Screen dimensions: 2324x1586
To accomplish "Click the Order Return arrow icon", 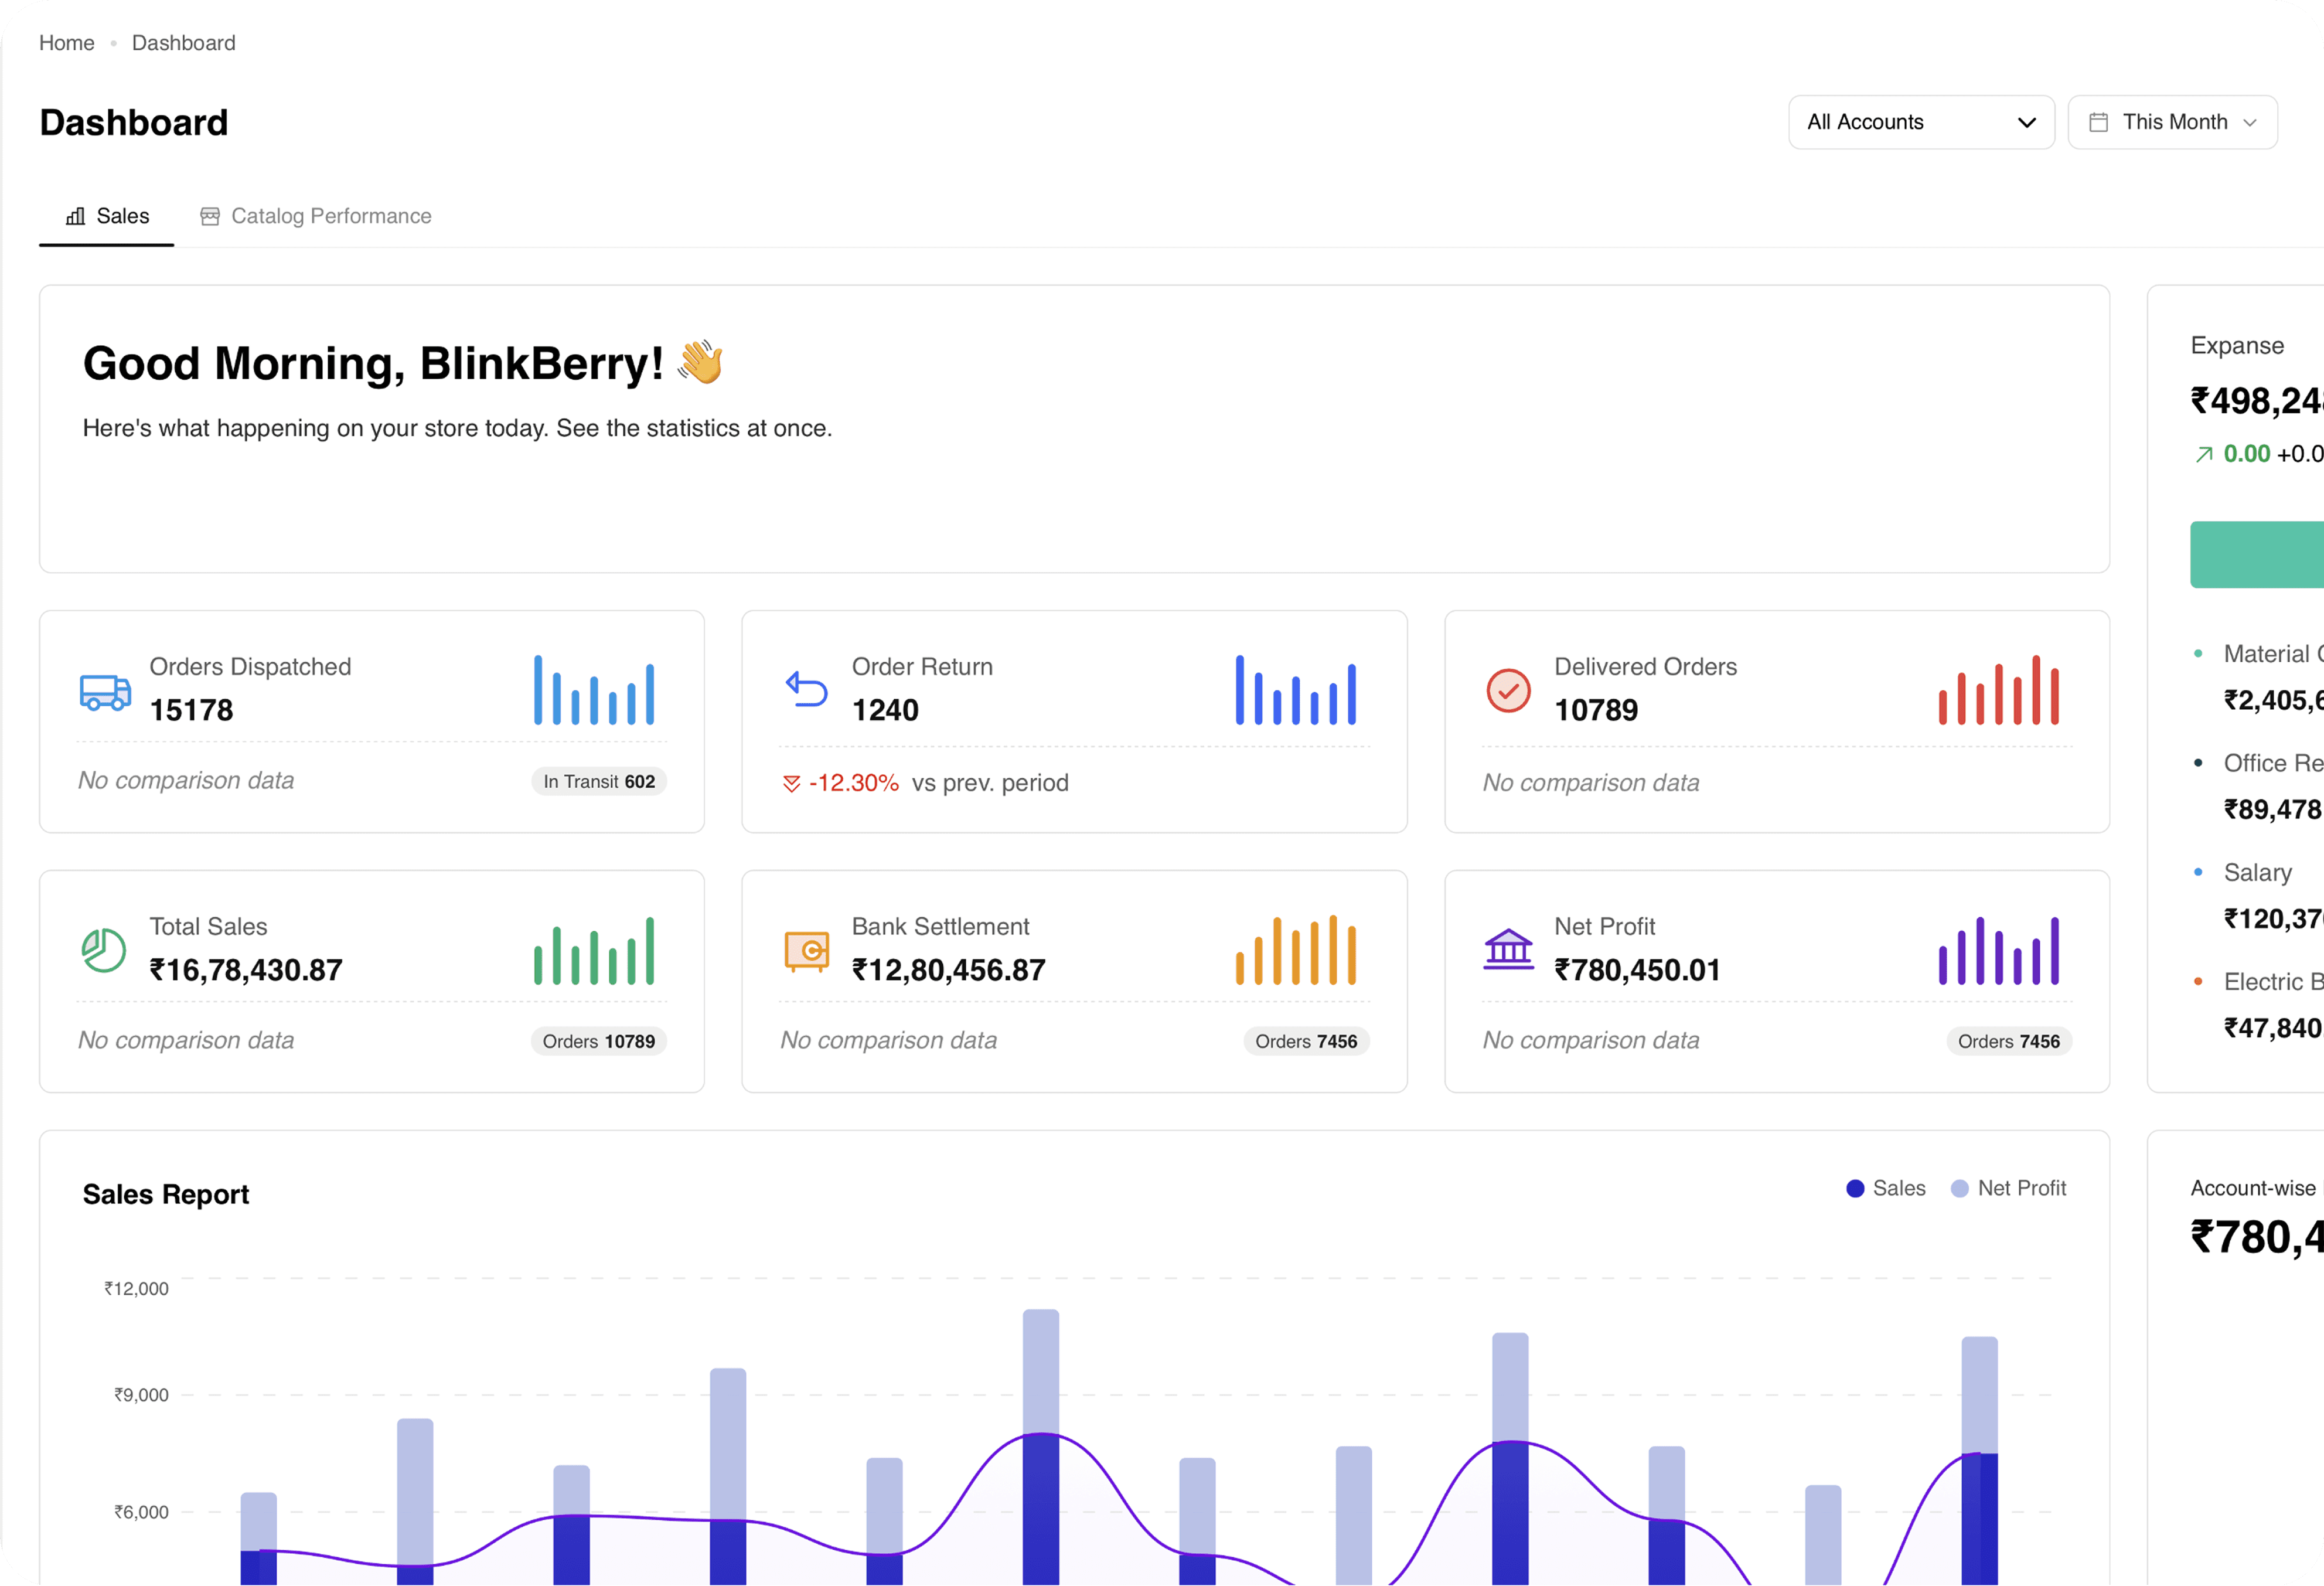I will [x=806, y=689].
